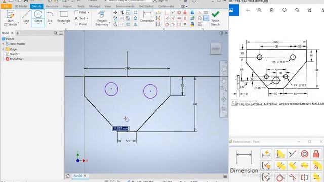Select the Extend tool

(x=122, y=18)
